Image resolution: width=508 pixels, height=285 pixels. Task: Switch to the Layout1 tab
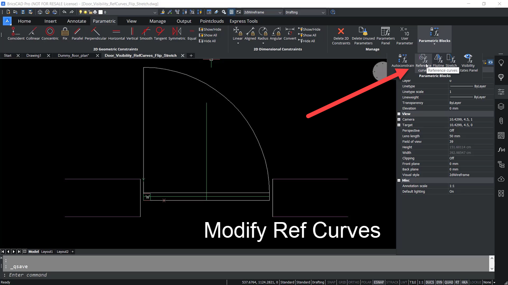click(47, 252)
